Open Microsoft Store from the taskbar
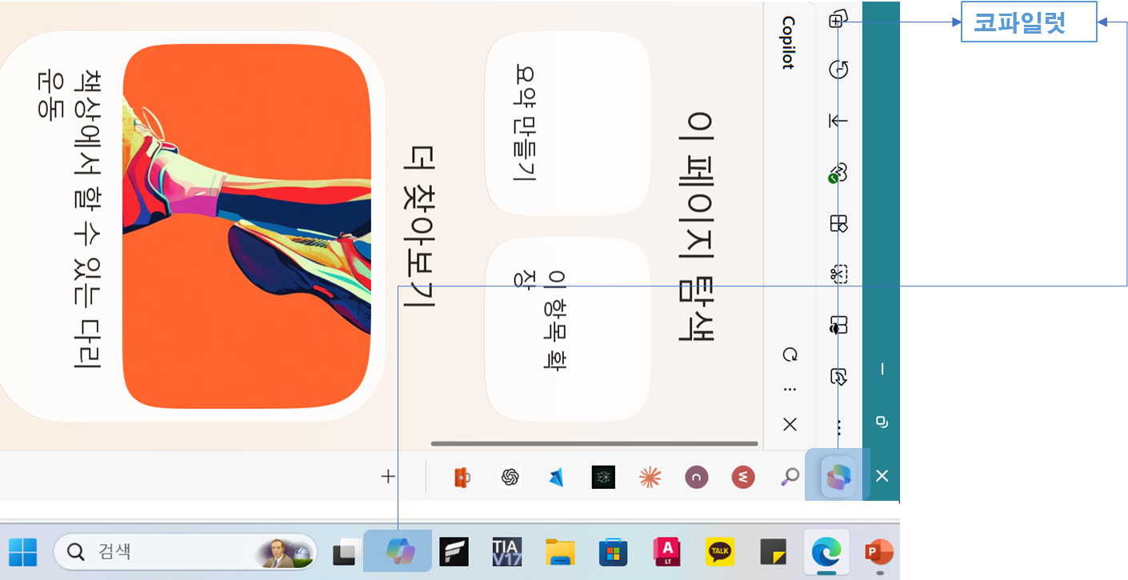The height and width of the screenshot is (580, 1128). [x=614, y=552]
